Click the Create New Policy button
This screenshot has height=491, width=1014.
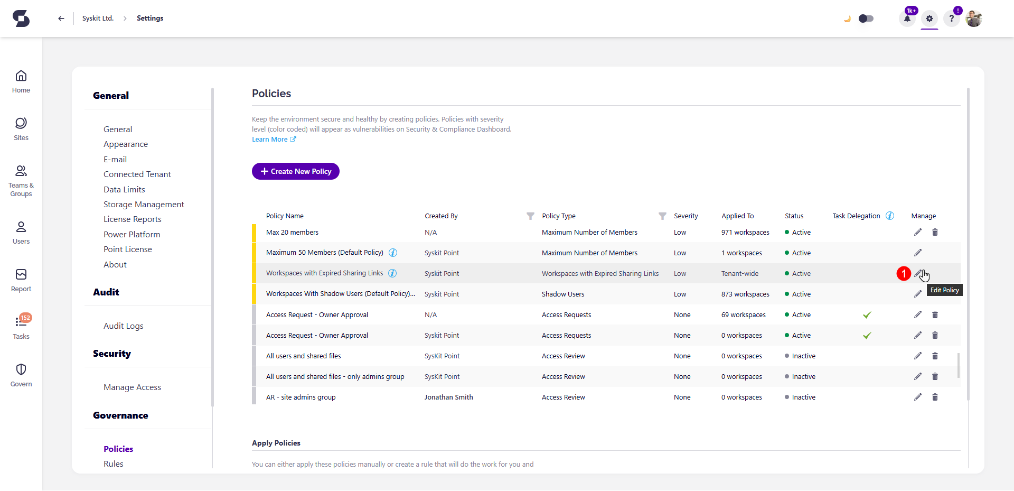point(295,171)
